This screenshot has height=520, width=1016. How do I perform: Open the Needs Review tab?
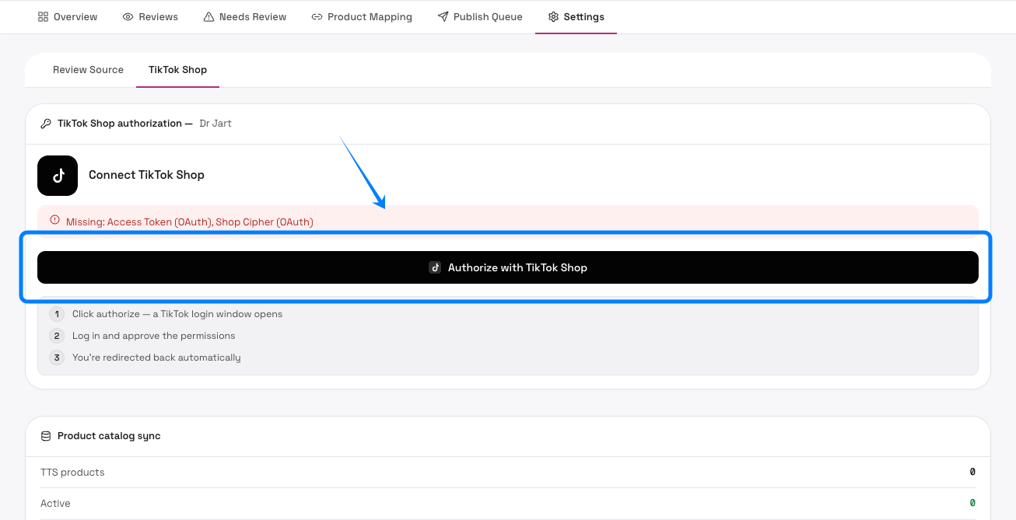[244, 17]
